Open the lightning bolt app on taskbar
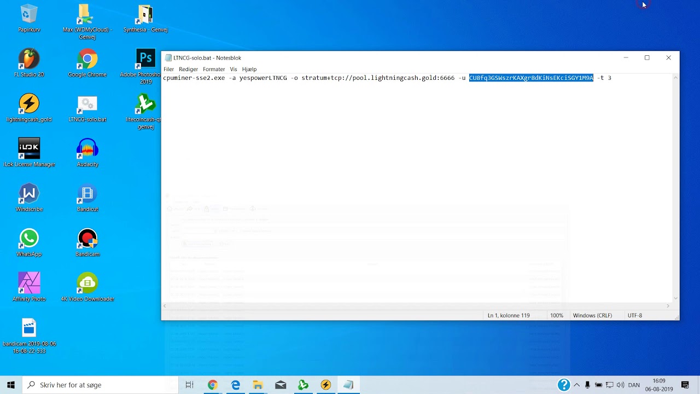This screenshot has width=700, height=394. pos(326,385)
